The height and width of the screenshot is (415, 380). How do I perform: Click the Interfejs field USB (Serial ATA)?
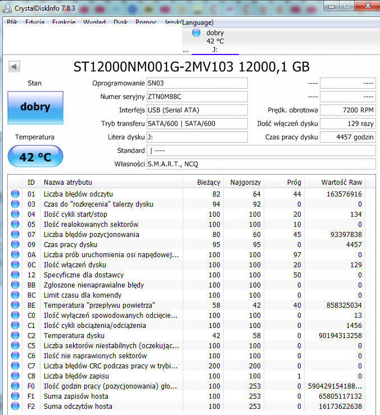pyautogui.click(x=197, y=110)
